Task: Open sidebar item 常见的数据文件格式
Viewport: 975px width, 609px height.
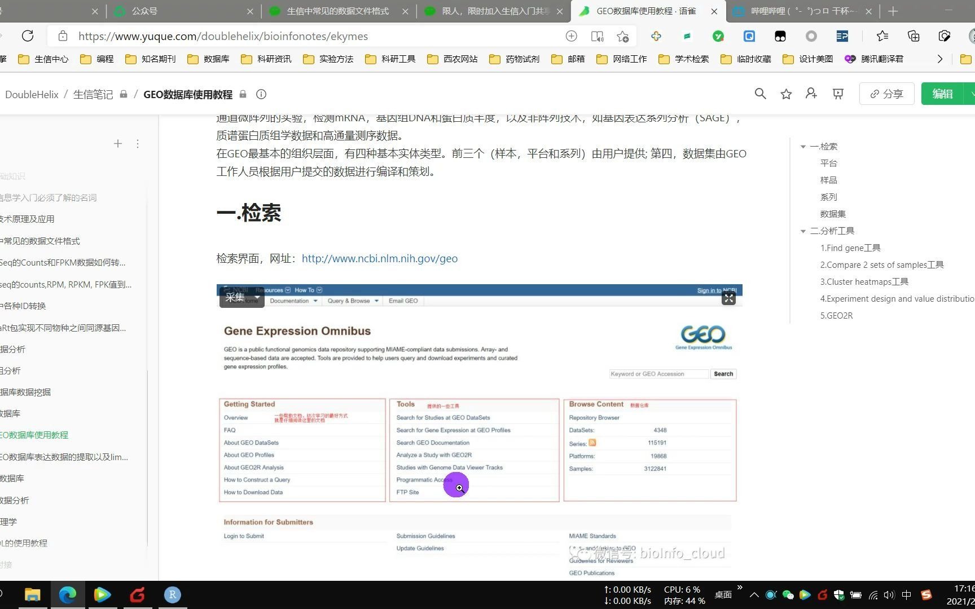Action: pyautogui.click(x=40, y=241)
